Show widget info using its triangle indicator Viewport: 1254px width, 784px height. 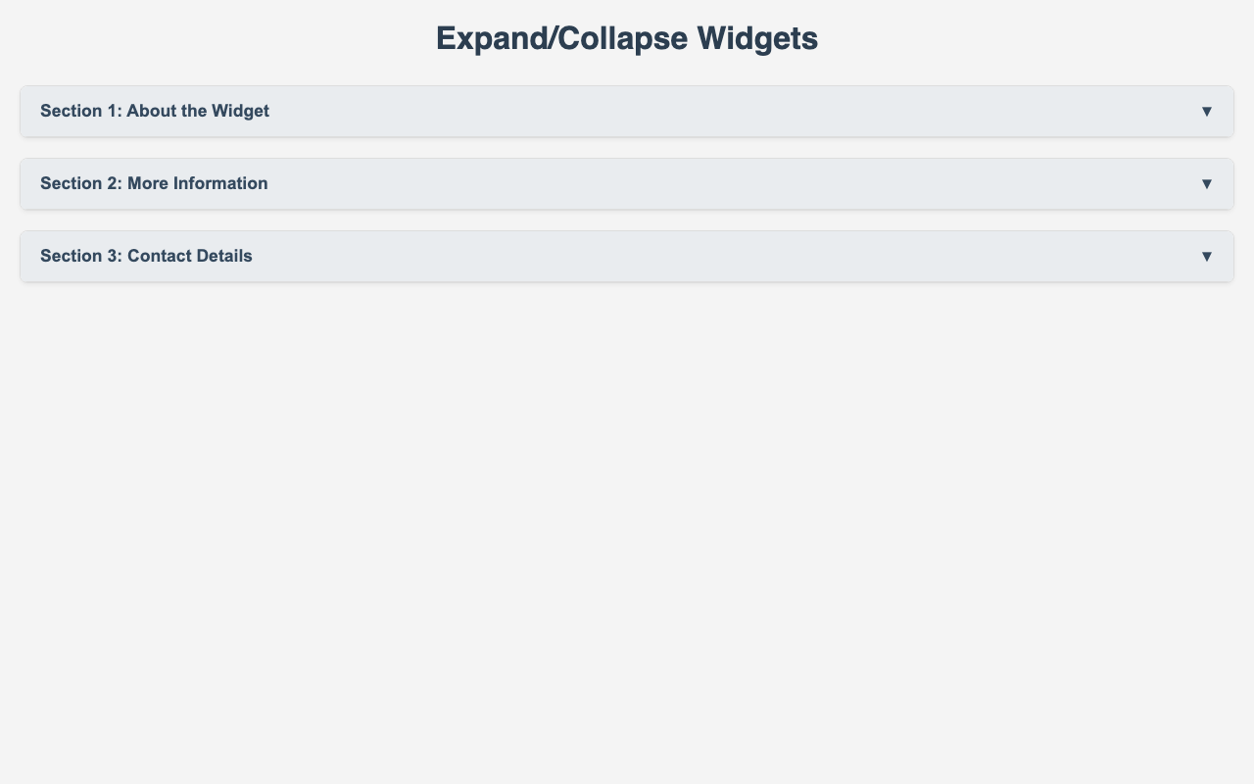pyautogui.click(x=1206, y=112)
